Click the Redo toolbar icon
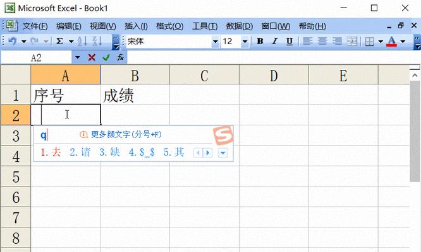This screenshot has width=421, height=252. click(34, 41)
